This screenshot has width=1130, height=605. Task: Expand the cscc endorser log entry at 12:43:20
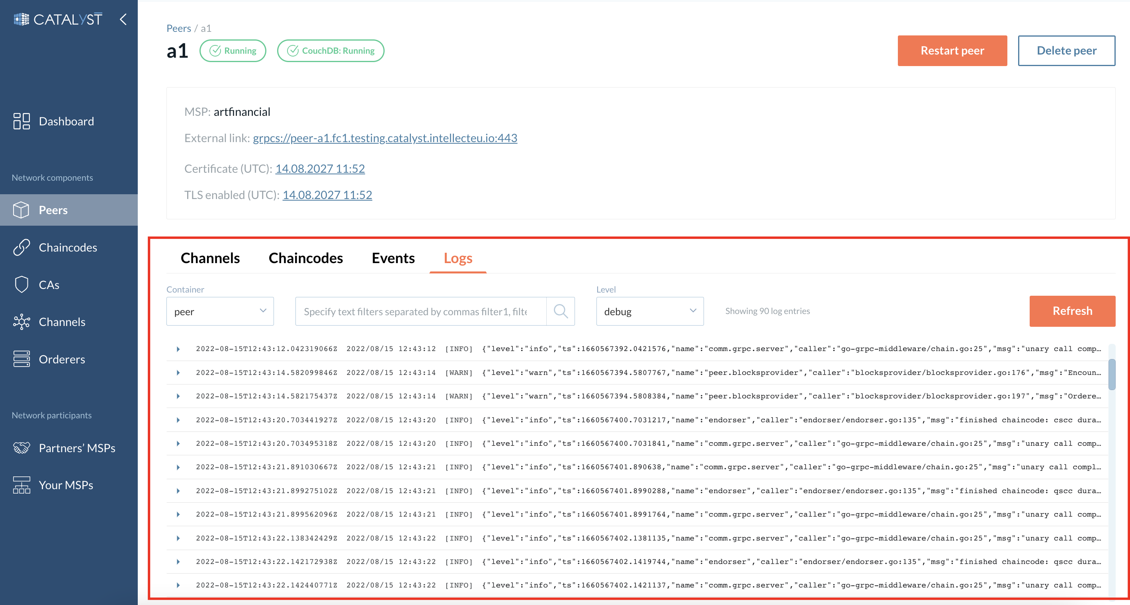click(178, 420)
